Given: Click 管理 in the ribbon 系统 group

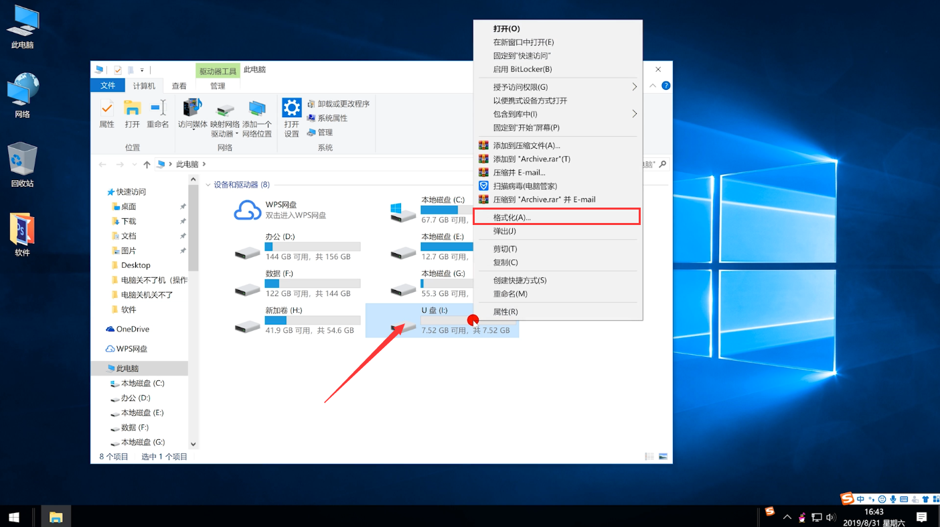Looking at the screenshot, I should coord(320,133).
